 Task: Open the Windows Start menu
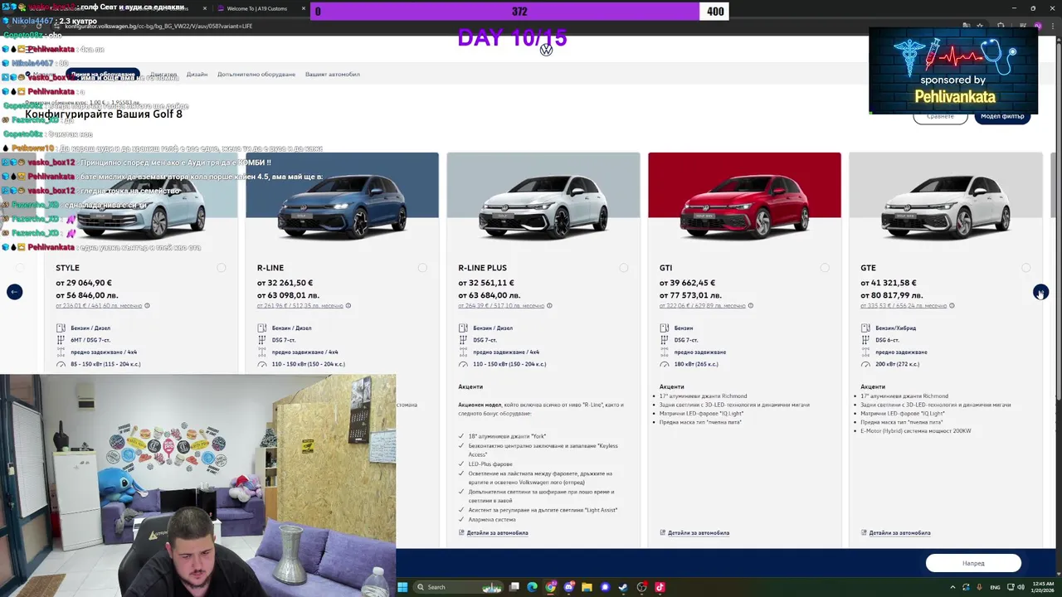coord(402,587)
